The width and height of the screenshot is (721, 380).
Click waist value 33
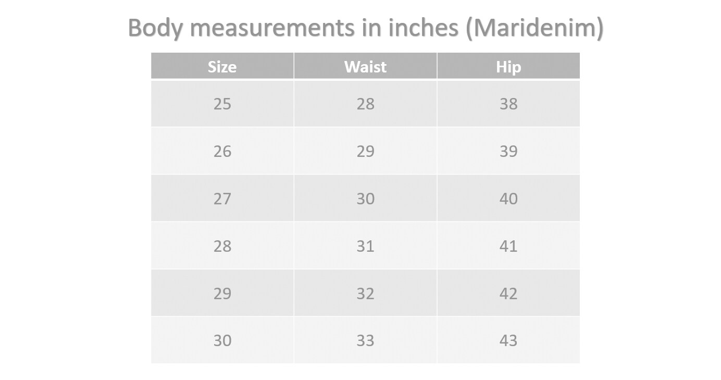pos(365,340)
